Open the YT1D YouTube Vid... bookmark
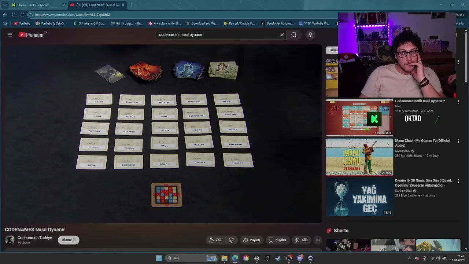 pyautogui.click(x=315, y=23)
